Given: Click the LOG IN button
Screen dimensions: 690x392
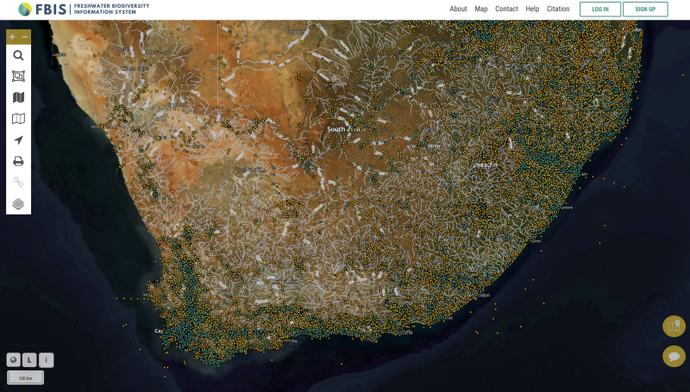Looking at the screenshot, I should 600,9.
